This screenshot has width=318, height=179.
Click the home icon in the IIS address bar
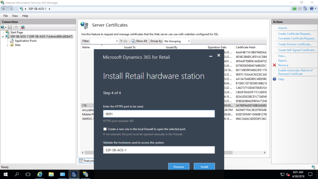pyautogui.click(x=305, y=8)
